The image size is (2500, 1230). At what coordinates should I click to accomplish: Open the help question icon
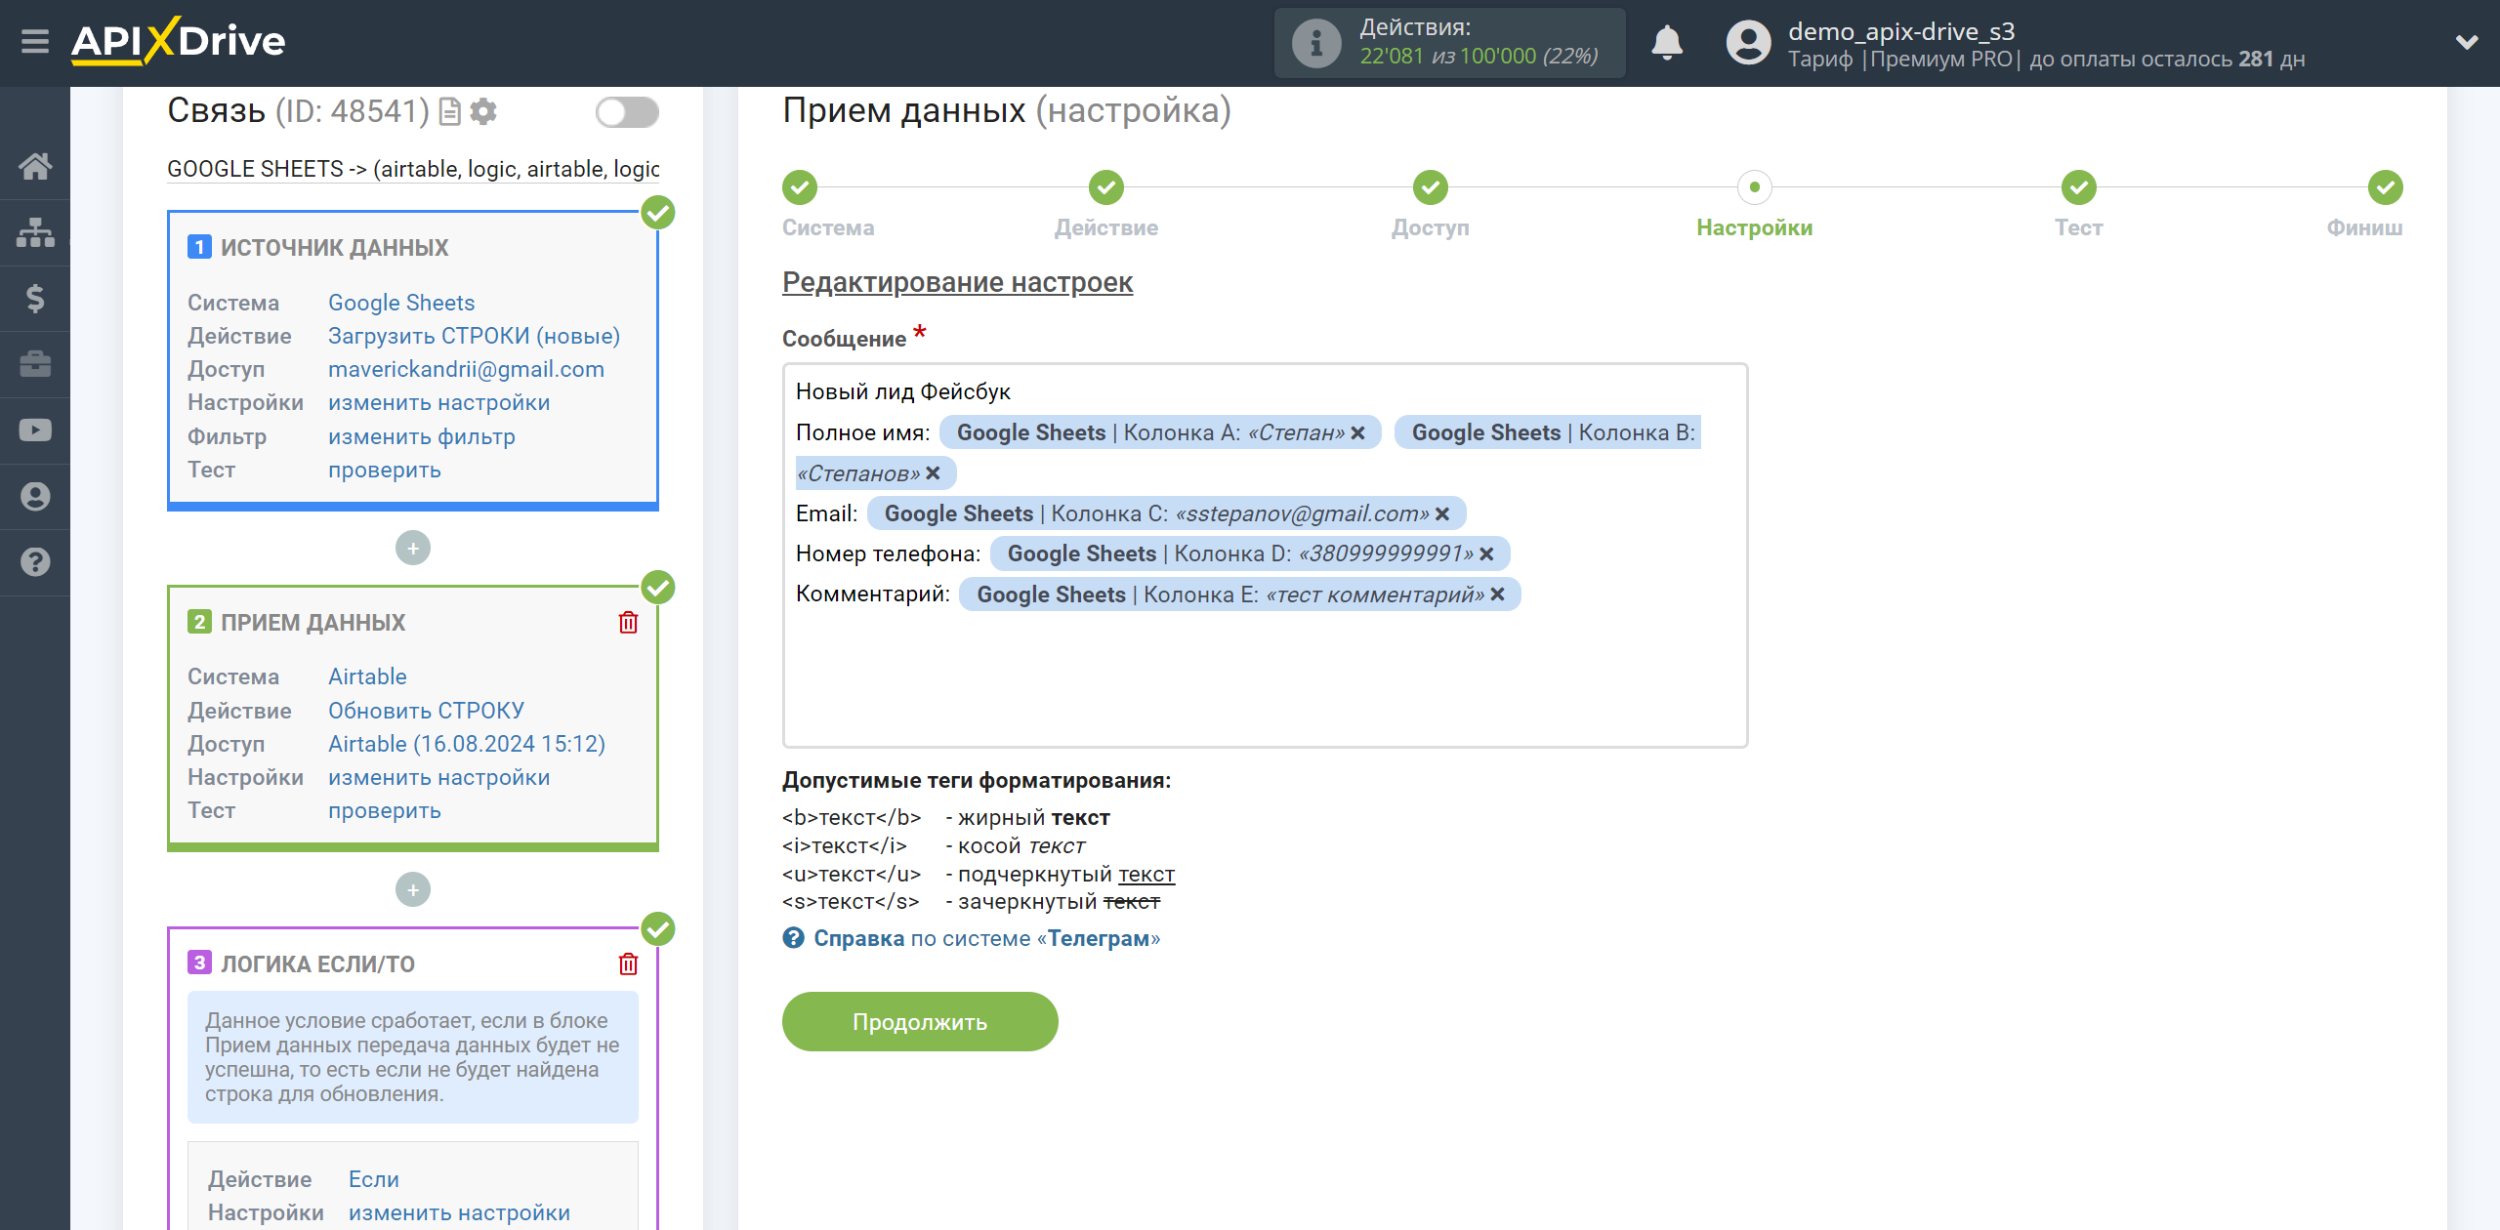35,562
